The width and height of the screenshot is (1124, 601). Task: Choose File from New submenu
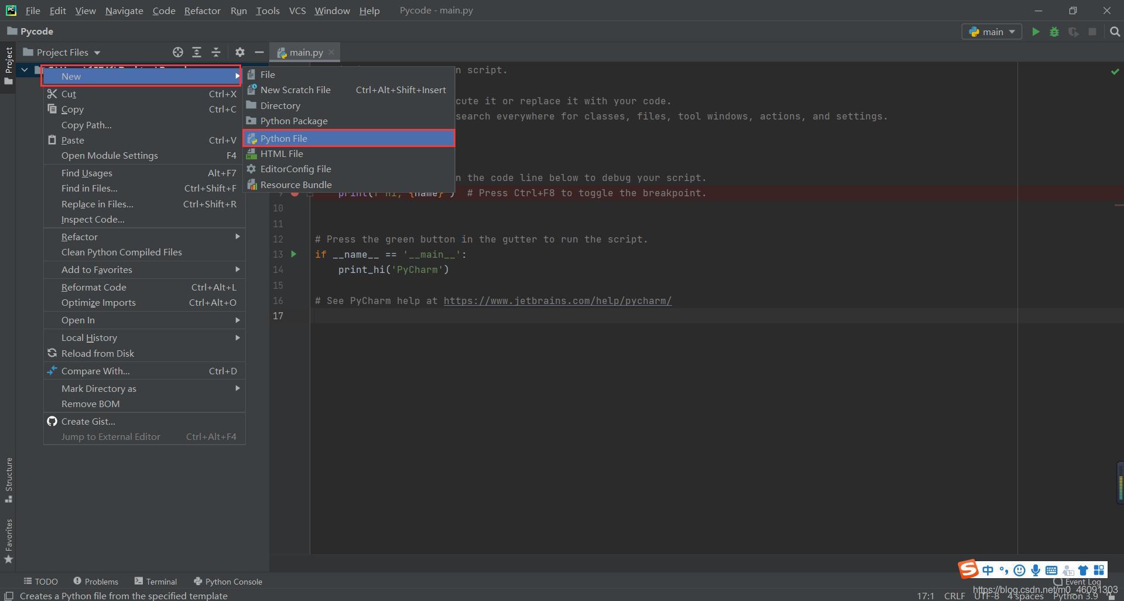pos(349,74)
